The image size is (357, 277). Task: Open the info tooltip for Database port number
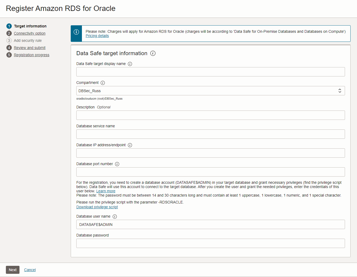pyautogui.click(x=117, y=164)
